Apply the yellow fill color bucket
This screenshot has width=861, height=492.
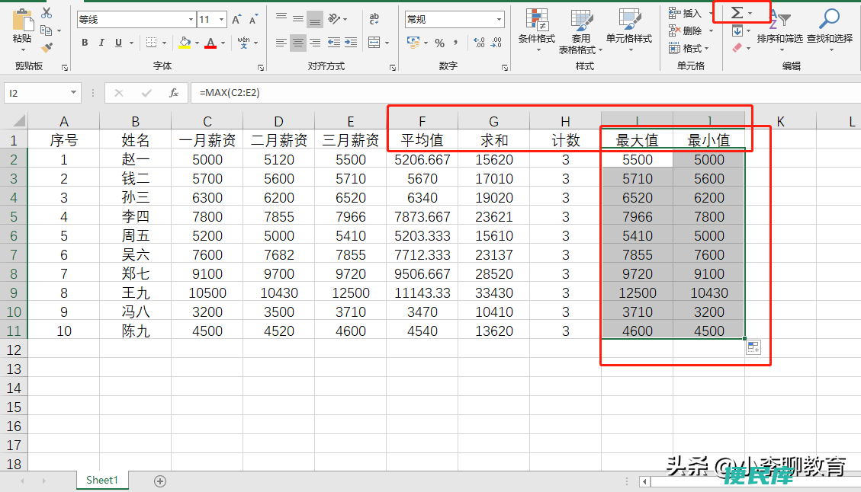[185, 42]
